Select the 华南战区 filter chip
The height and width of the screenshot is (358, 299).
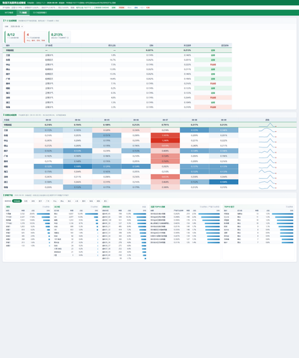[x=16, y=201]
